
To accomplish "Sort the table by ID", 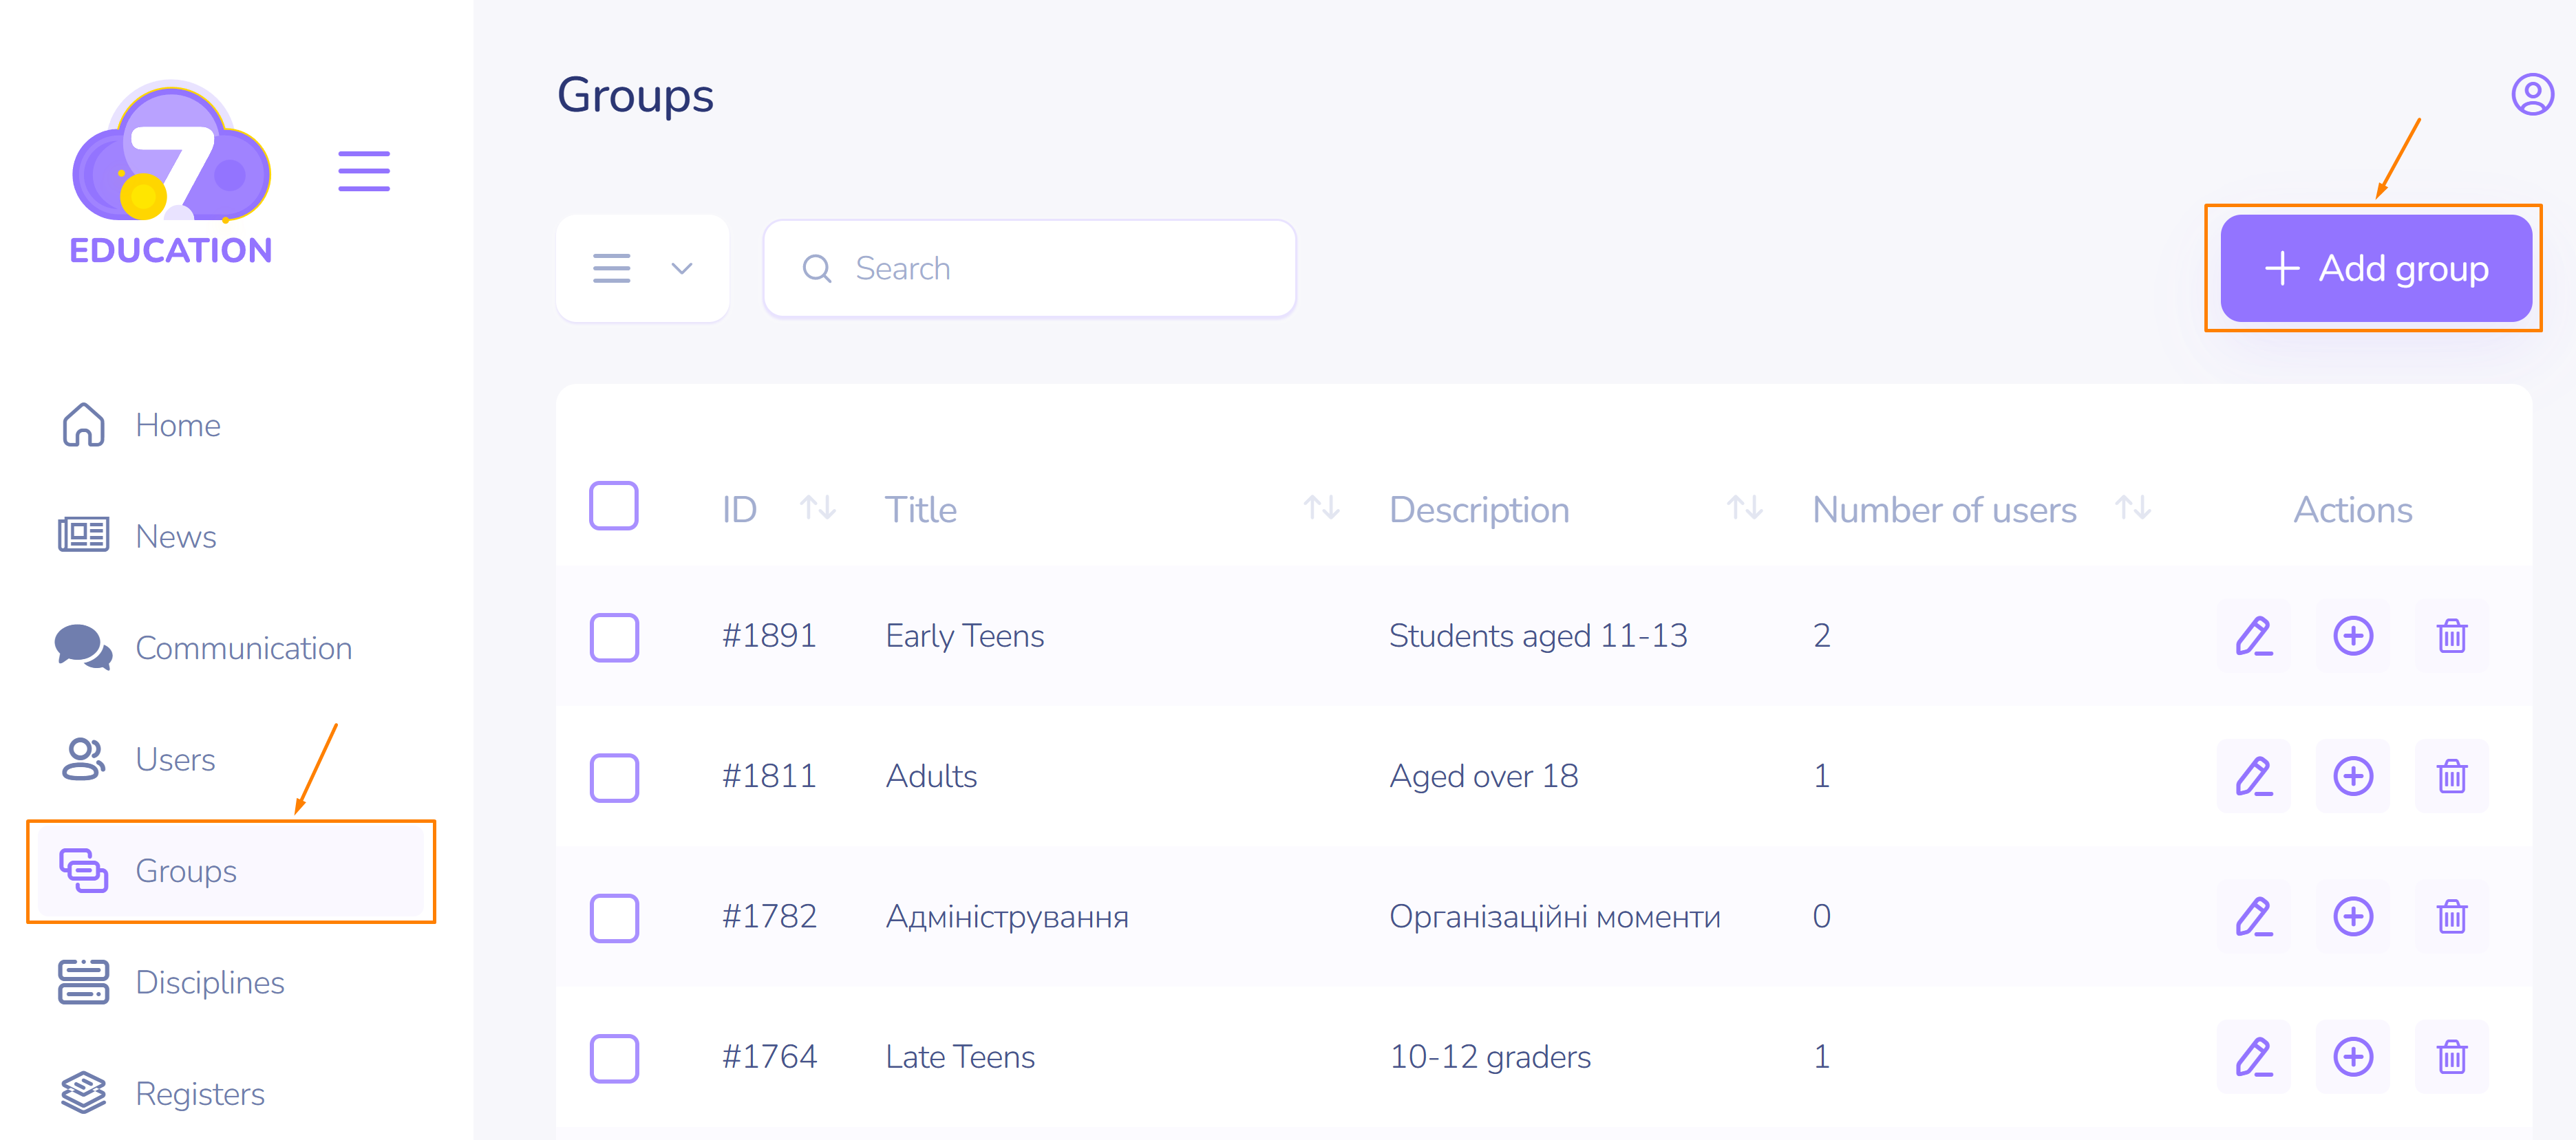I will click(x=817, y=509).
